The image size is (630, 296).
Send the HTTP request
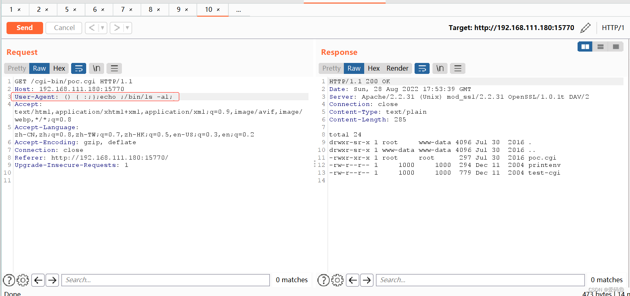[x=24, y=28]
